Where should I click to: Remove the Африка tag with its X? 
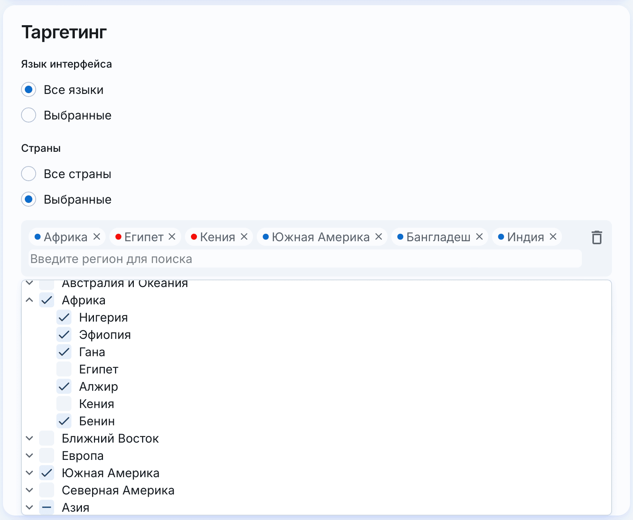pos(97,237)
